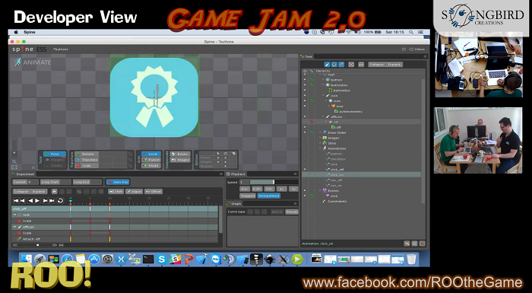Open the Graph panel tab

pyautogui.click(x=234, y=204)
